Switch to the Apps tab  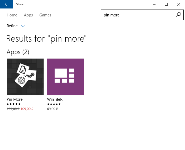click(28, 15)
